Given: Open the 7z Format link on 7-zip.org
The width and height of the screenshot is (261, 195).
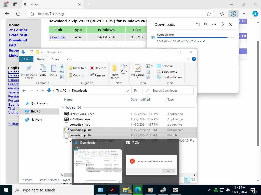Looking at the screenshot, I should [x=18, y=30].
